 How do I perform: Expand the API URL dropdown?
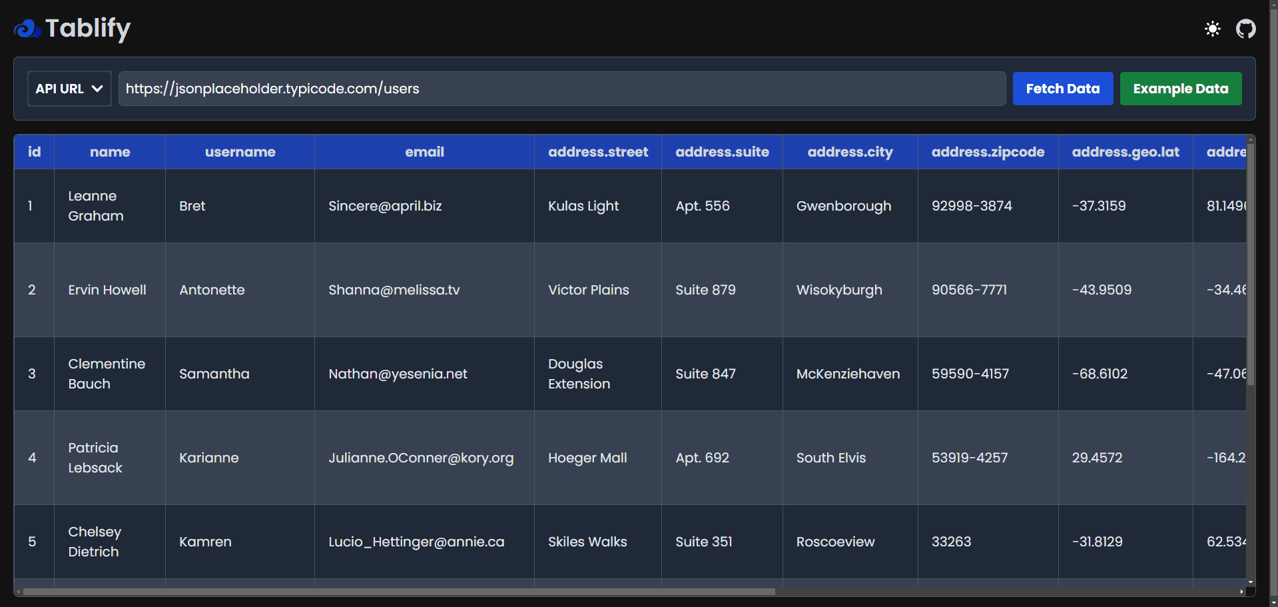(x=69, y=89)
